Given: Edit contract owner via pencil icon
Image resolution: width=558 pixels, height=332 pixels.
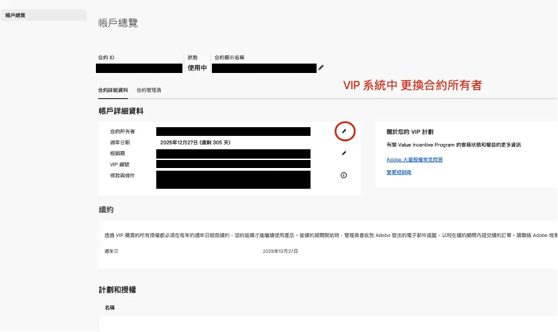Looking at the screenshot, I should tap(344, 131).
